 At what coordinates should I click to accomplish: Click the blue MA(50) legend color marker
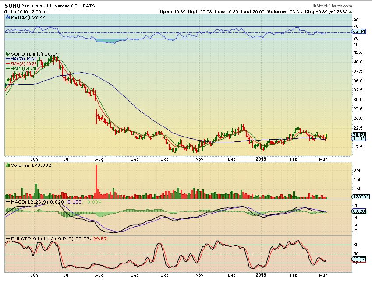pyautogui.click(x=7, y=58)
